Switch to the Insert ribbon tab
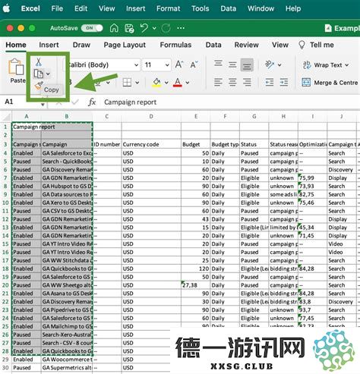The width and height of the screenshot is (360, 374). coord(49,45)
